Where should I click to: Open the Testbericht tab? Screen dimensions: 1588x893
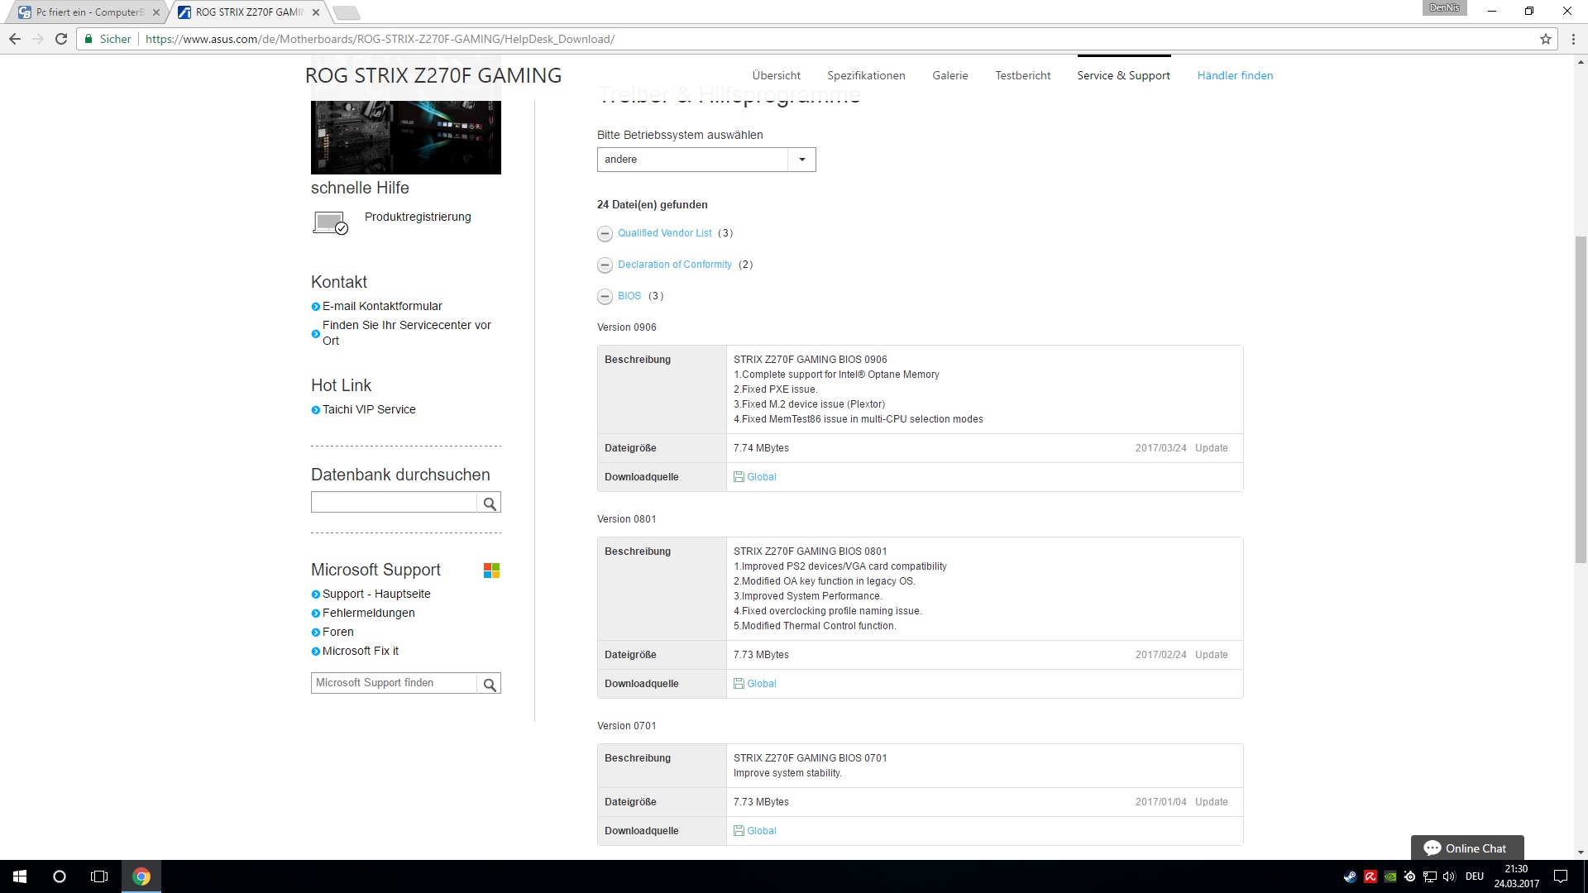pos(1022,75)
